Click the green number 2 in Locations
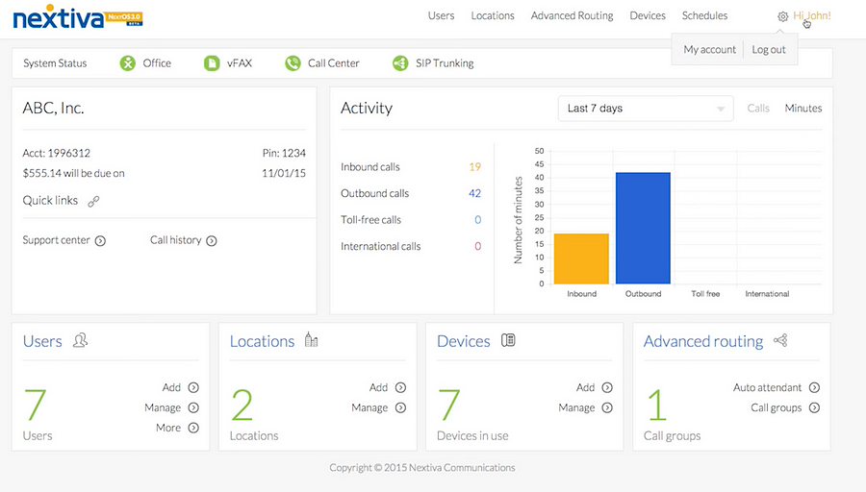Viewport: 866px width, 492px height. [x=242, y=405]
